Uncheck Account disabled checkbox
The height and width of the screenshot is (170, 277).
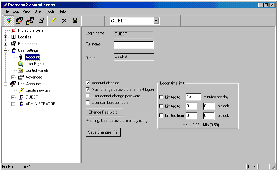click(x=88, y=83)
